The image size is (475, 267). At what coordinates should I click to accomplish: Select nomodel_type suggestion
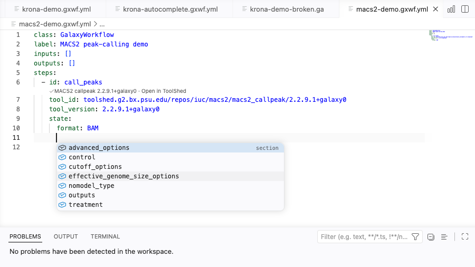coord(170,186)
